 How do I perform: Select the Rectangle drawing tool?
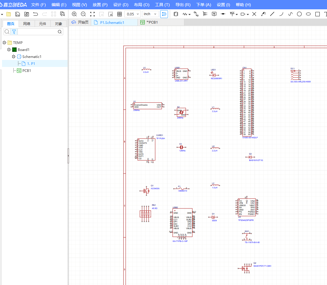pyautogui.click(x=317, y=14)
